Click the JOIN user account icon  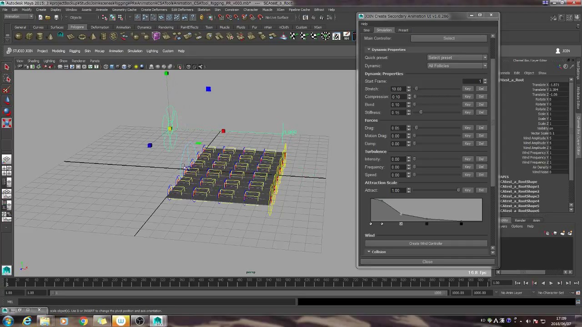(x=558, y=51)
